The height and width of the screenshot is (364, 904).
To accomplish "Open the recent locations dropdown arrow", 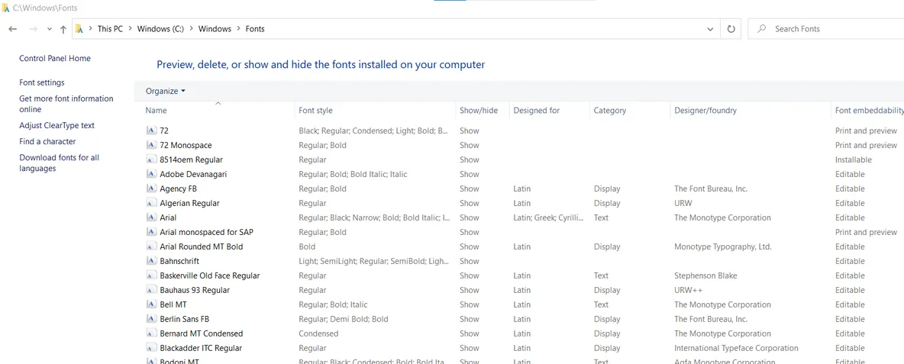I will pos(50,29).
